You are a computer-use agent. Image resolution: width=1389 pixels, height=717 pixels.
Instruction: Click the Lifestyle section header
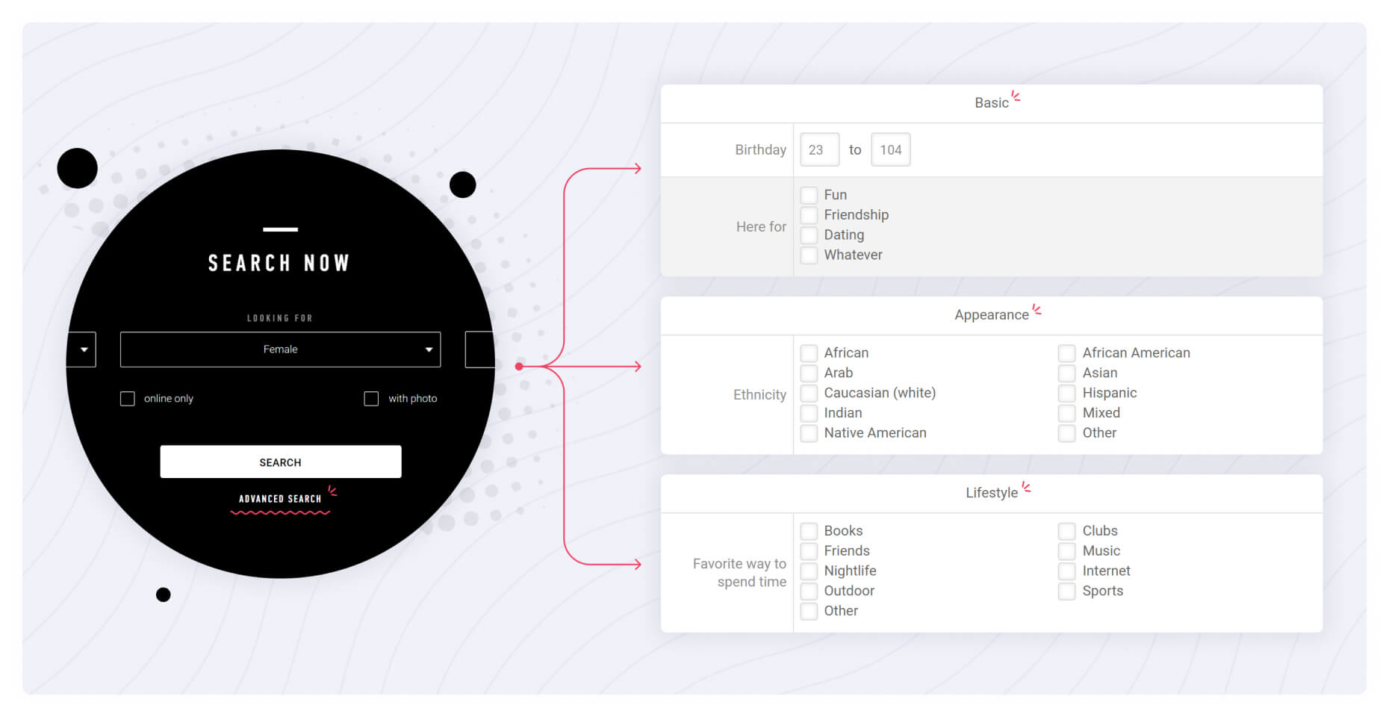(991, 493)
